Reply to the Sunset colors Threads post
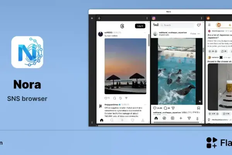 coord(114,98)
